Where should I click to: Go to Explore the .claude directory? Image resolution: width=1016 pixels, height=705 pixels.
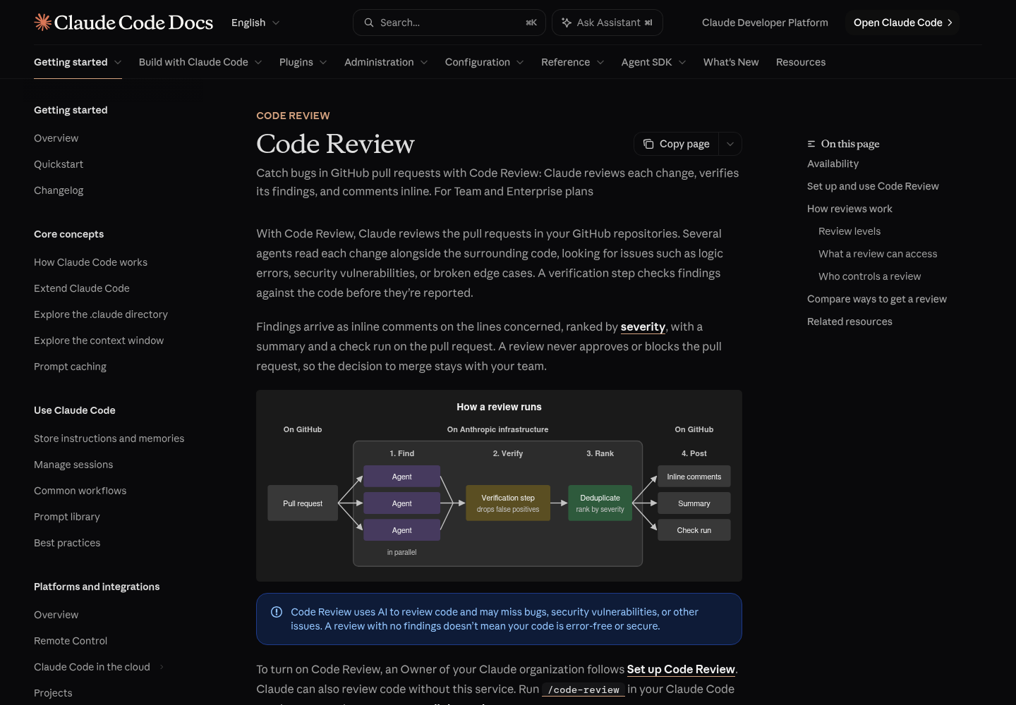point(101,314)
